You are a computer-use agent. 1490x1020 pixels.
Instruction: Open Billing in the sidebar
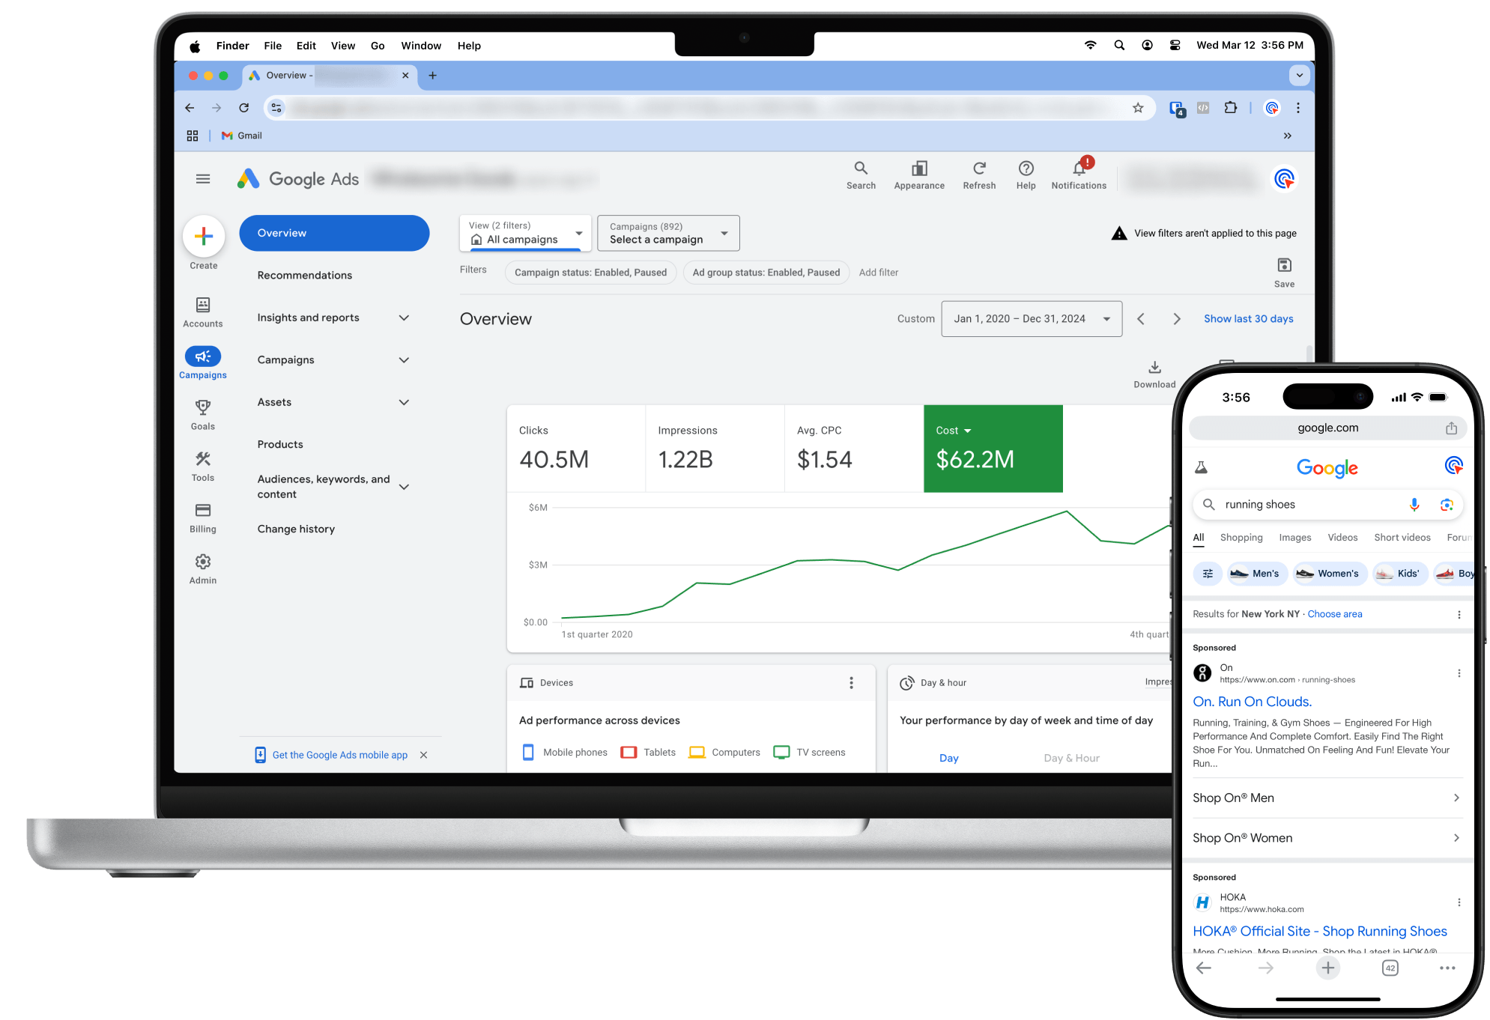[203, 517]
